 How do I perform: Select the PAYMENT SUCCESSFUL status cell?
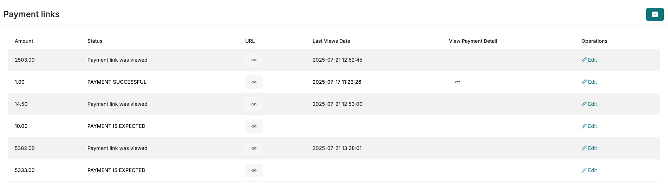117,82
